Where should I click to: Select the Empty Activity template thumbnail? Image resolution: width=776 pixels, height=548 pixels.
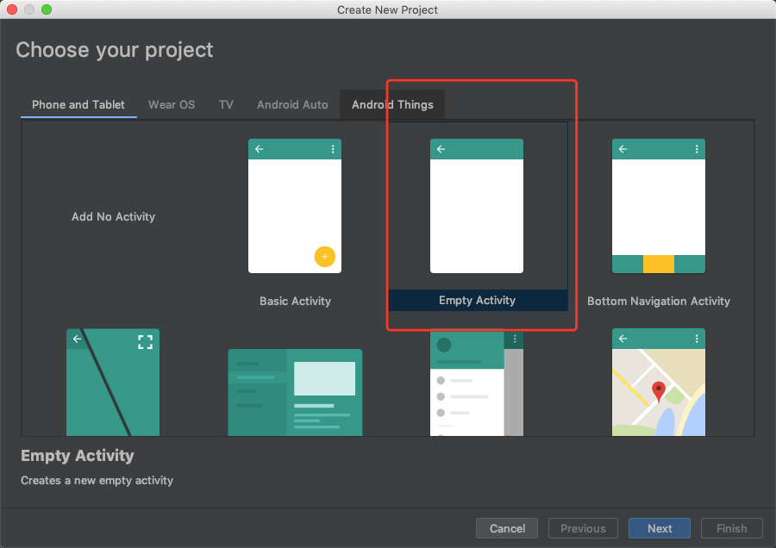[x=477, y=206]
